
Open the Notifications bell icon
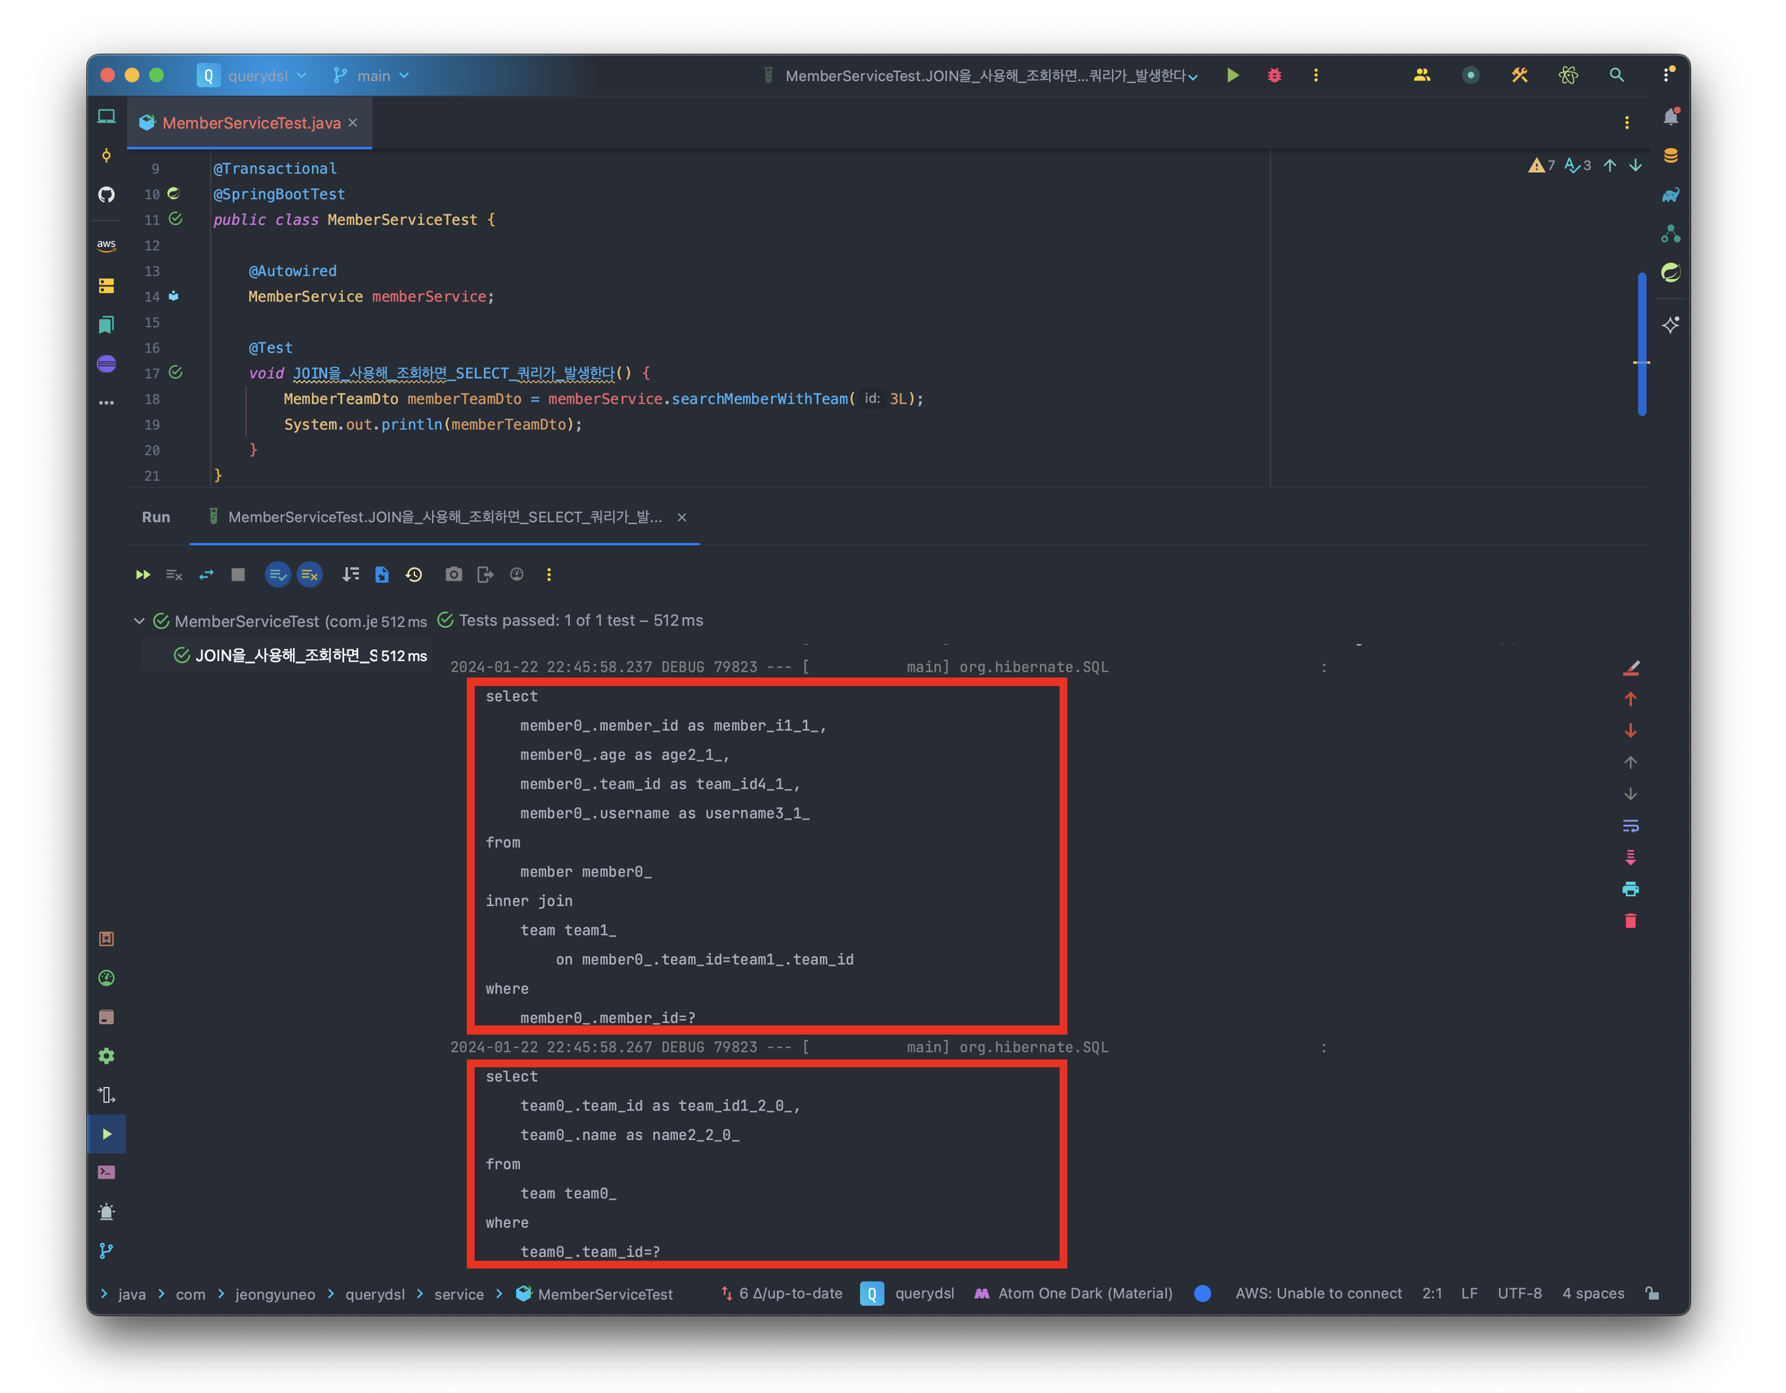click(x=1669, y=118)
